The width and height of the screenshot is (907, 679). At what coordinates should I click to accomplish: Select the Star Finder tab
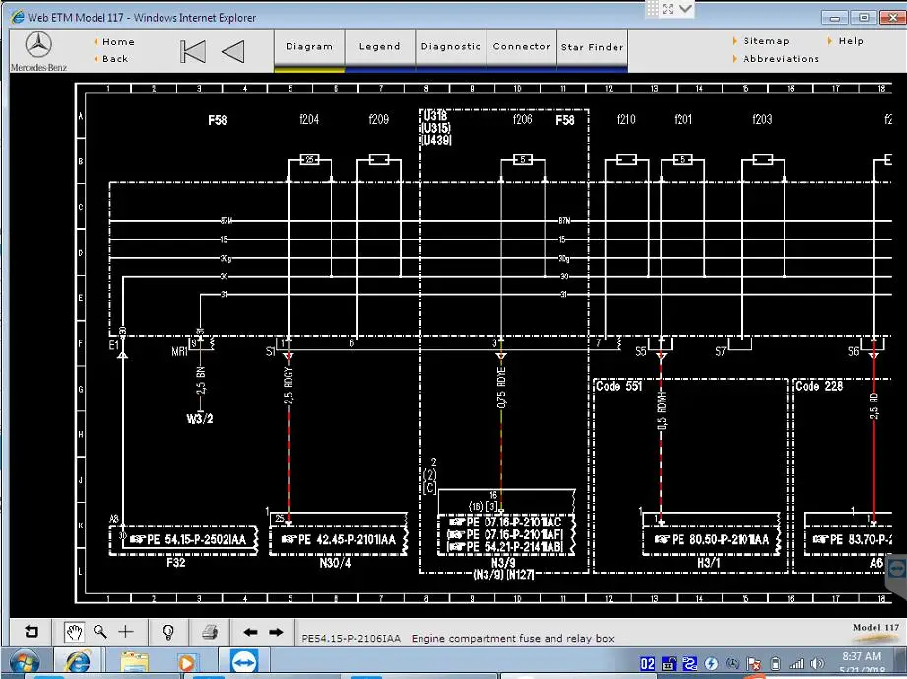tap(592, 47)
